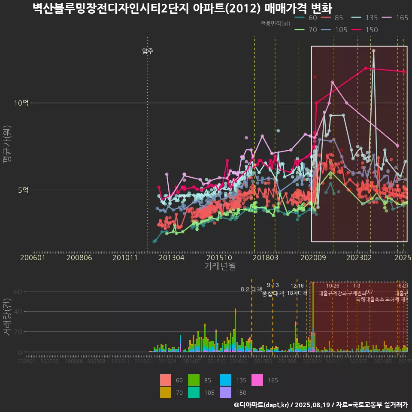Click the 6·27 policy marker label
The width and height of the screenshot is (412, 412).
coord(403,286)
